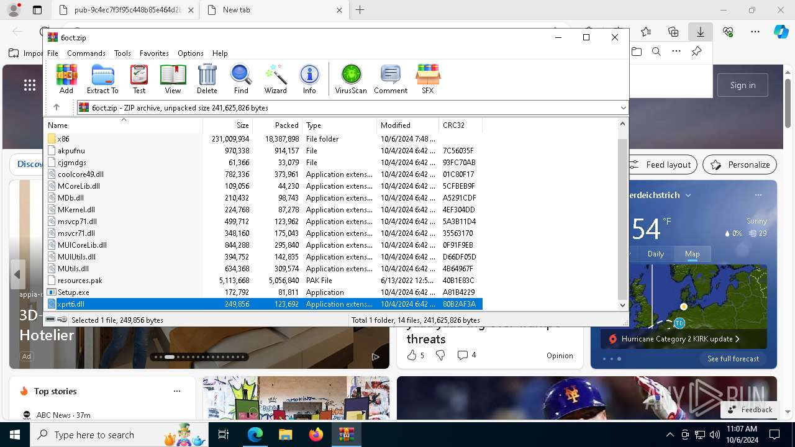Open the Commands menu
The width and height of the screenshot is (795, 447).
tap(86, 53)
